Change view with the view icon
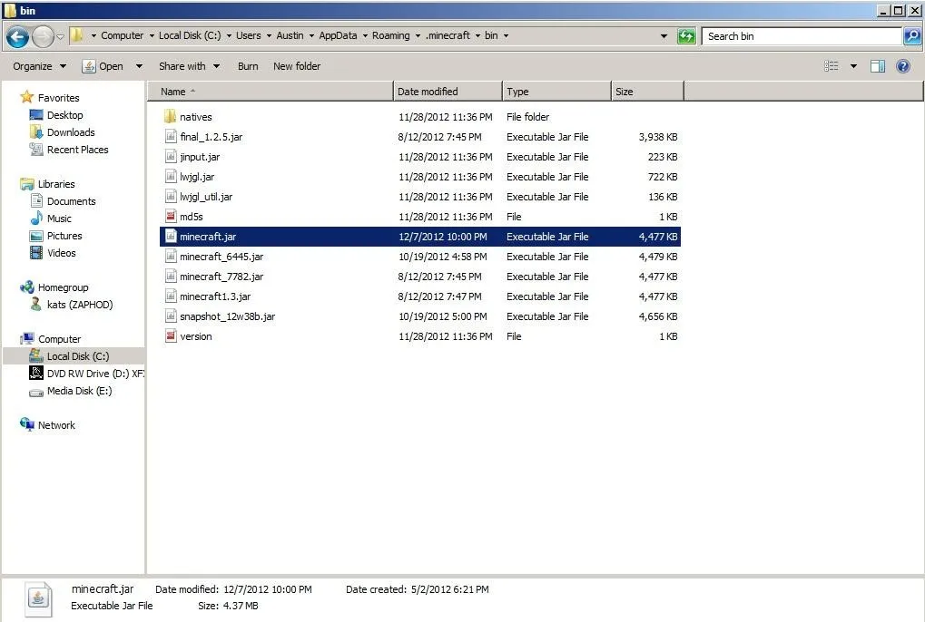 (x=832, y=66)
